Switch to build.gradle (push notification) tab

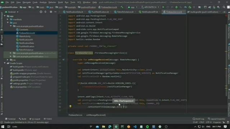pyautogui.click(x=203, y=12)
